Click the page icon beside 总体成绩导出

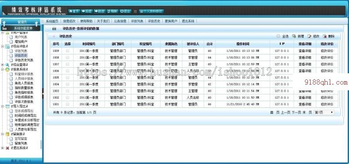[11, 111]
